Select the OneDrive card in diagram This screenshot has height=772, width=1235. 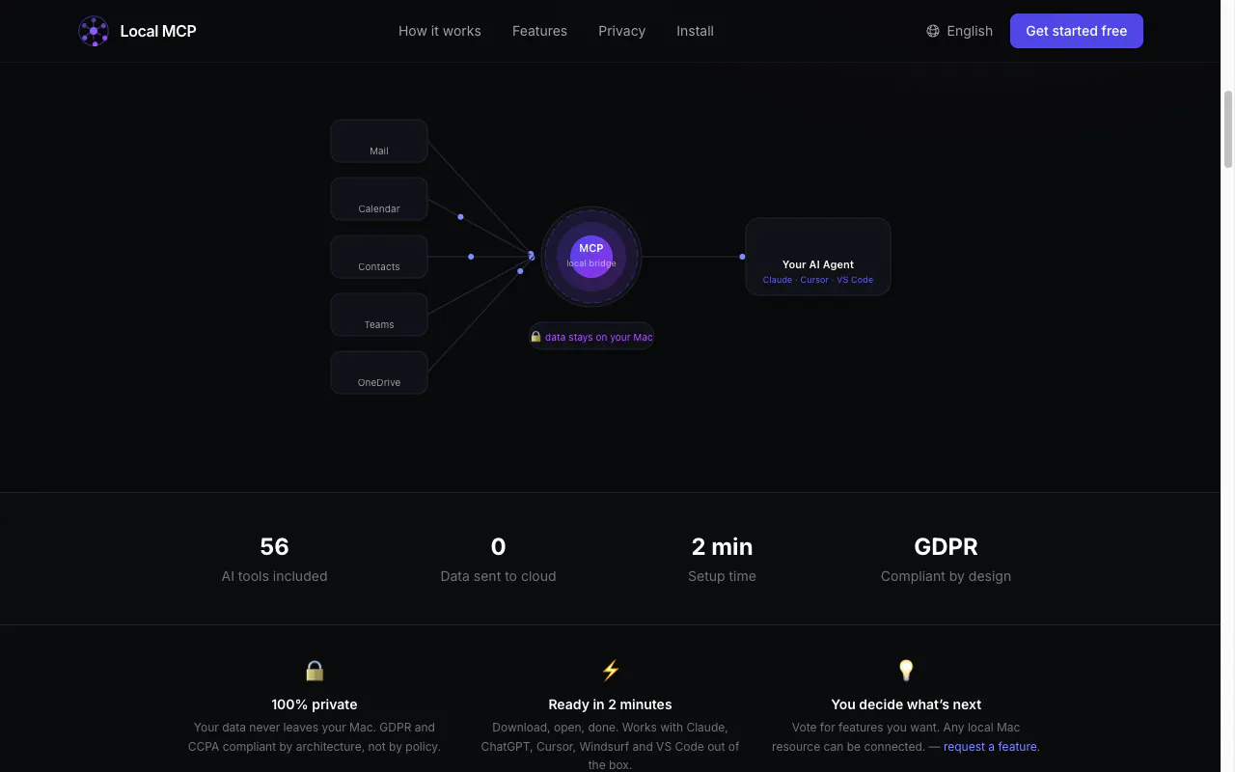(379, 372)
